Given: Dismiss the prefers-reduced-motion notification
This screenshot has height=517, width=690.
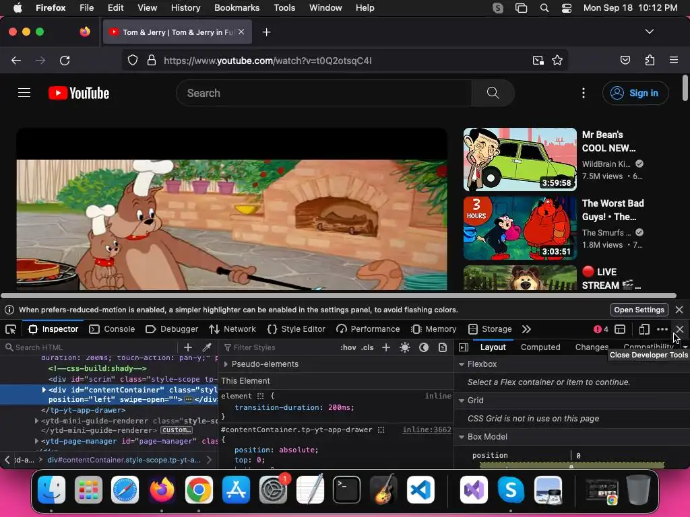Looking at the screenshot, I should pos(679,310).
